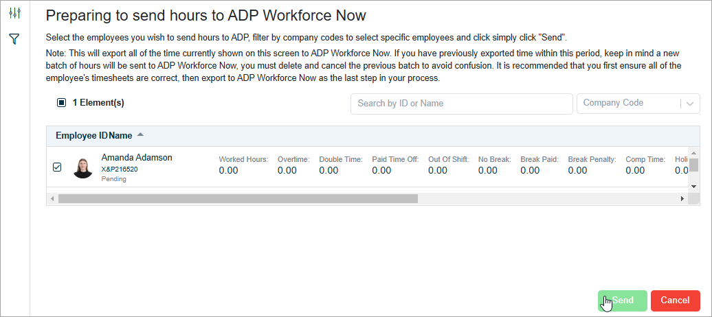The image size is (712, 317).
Task: Click the vertical scrollbar up arrow
Action: click(693, 152)
